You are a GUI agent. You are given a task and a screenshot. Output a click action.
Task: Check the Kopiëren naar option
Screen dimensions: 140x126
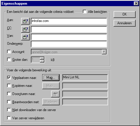click(x=9, y=86)
